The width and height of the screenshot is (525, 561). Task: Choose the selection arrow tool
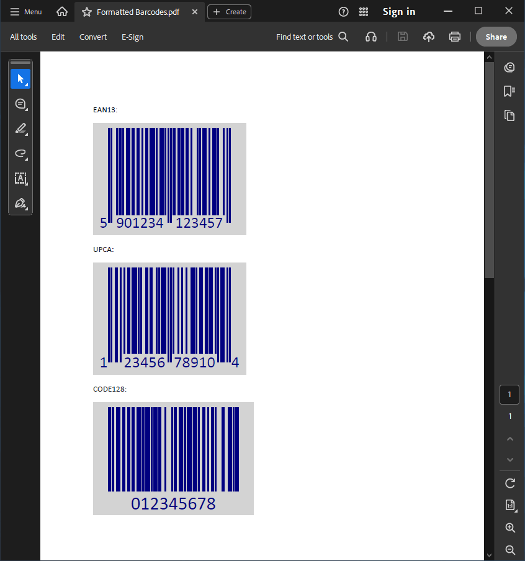coord(20,79)
